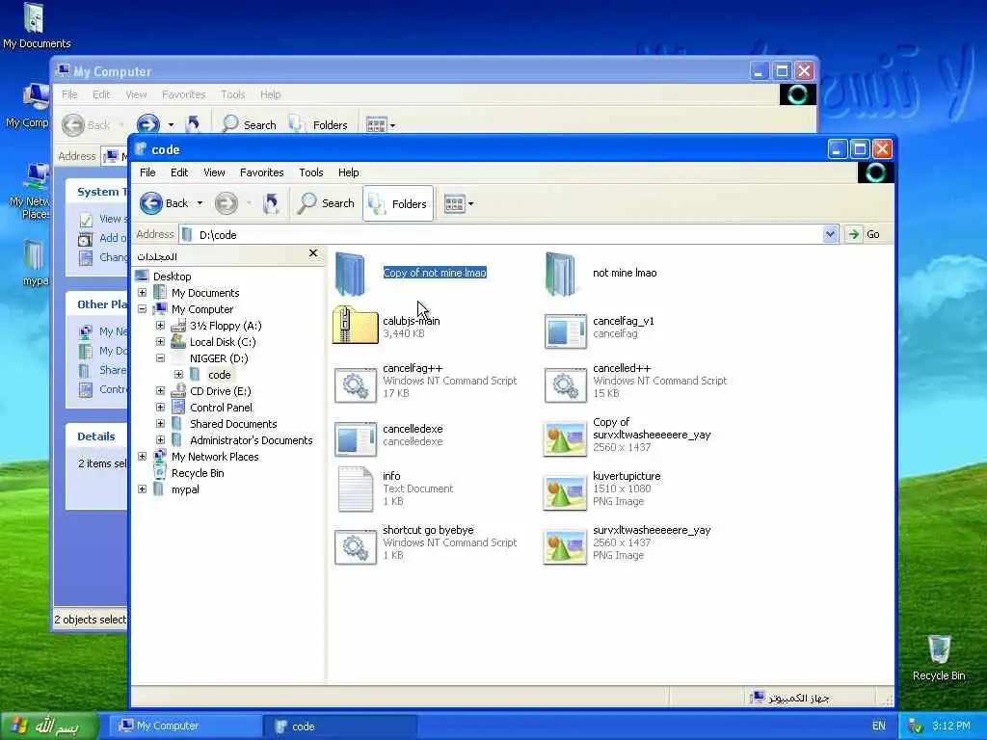Select the cancelledexe application icon

click(355, 438)
